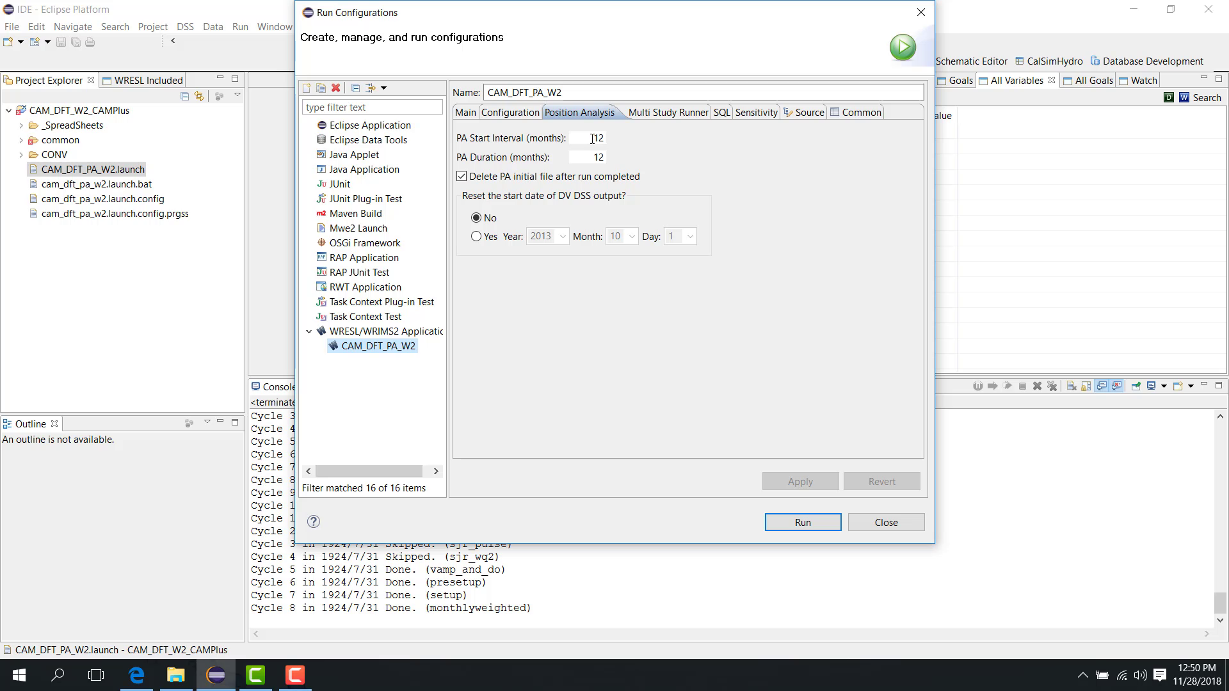The width and height of the screenshot is (1229, 691).
Task: Click the Clear Console icon
Action: point(1072,386)
